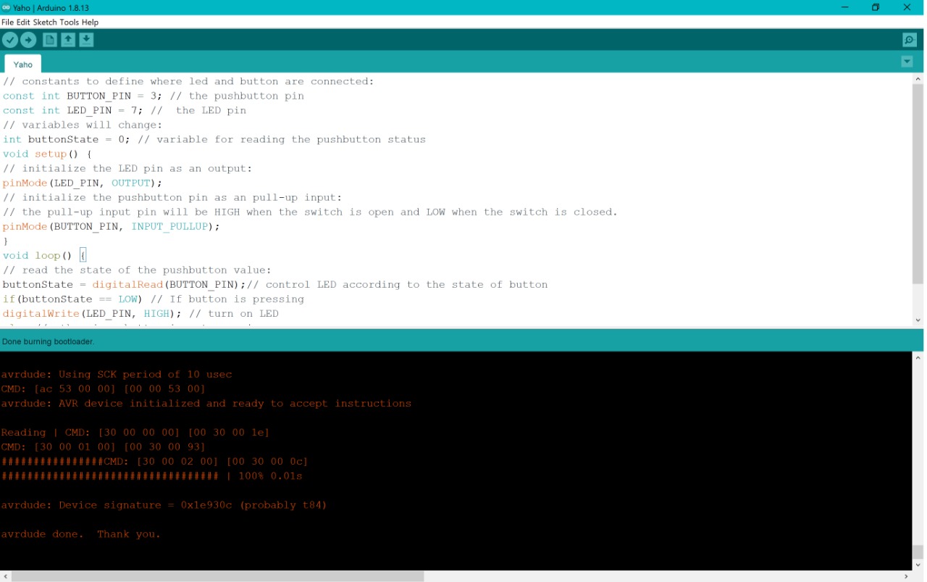Click the "// initialize the pushbutton pin" comment line
The image size is (927, 582).
tap(172, 197)
